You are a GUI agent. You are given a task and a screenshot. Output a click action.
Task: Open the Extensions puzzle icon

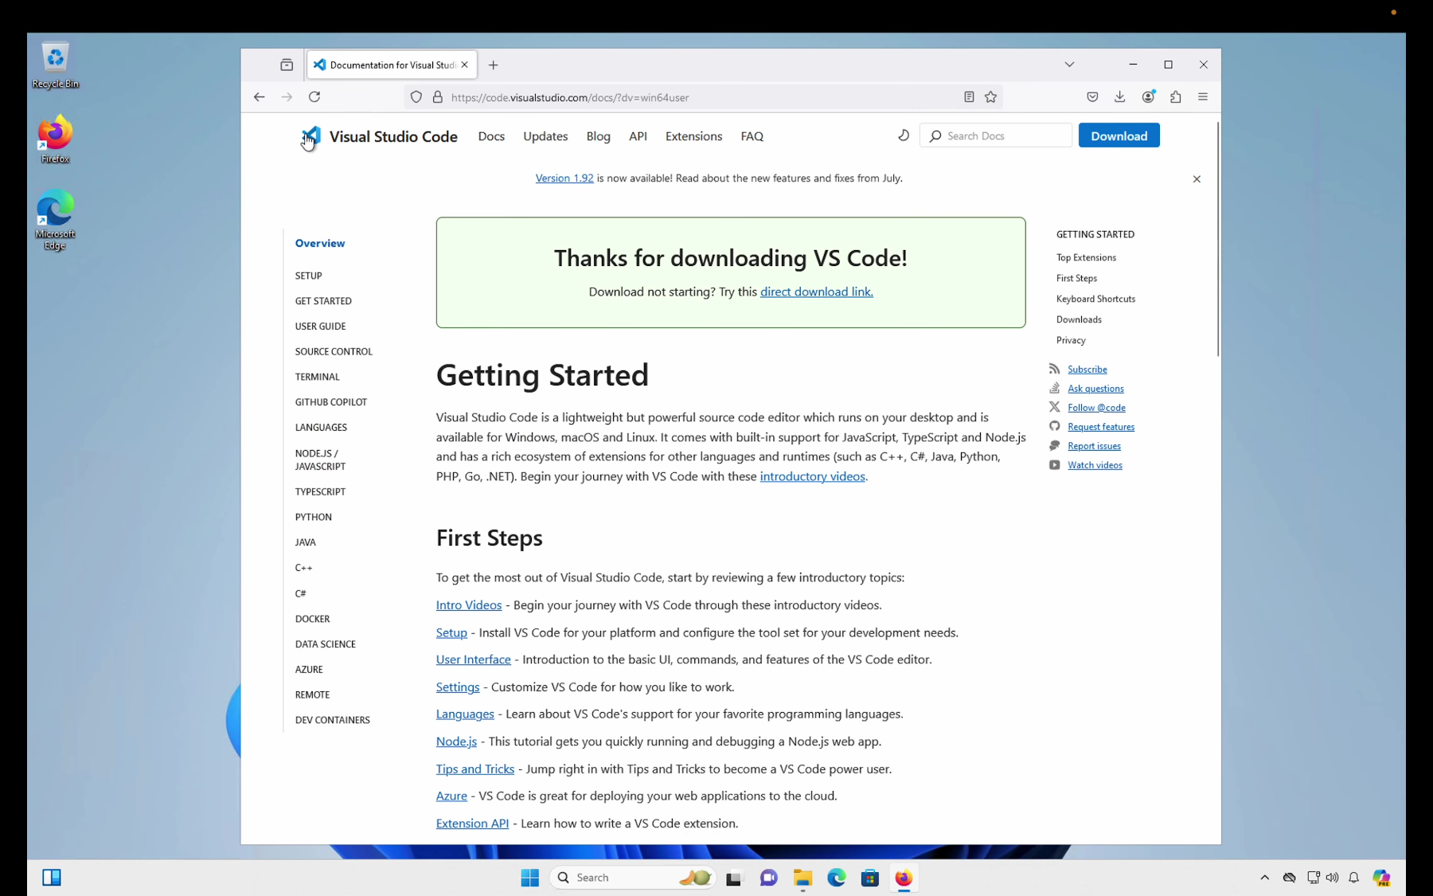(x=1175, y=97)
